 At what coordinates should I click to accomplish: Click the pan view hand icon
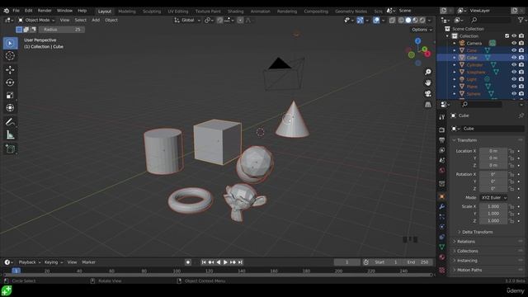click(x=427, y=82)
